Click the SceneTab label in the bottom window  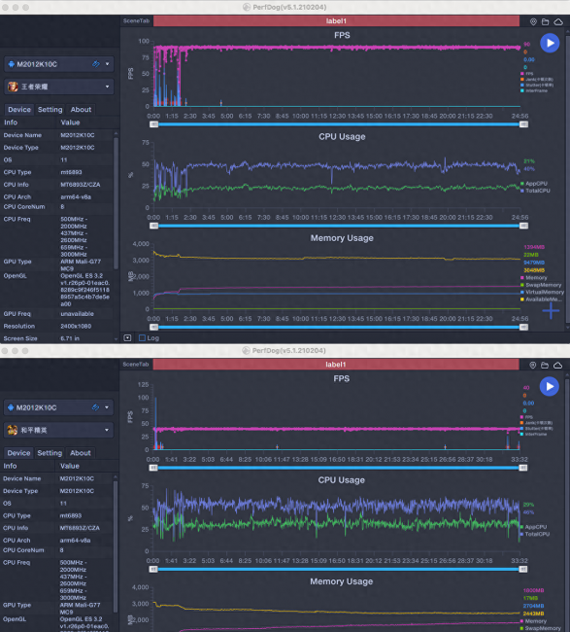[136, 365]
